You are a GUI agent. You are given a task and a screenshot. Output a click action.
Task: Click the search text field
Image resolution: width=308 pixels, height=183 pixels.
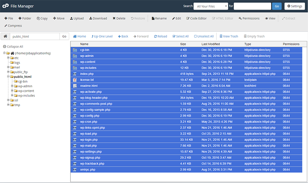(252, 6)
